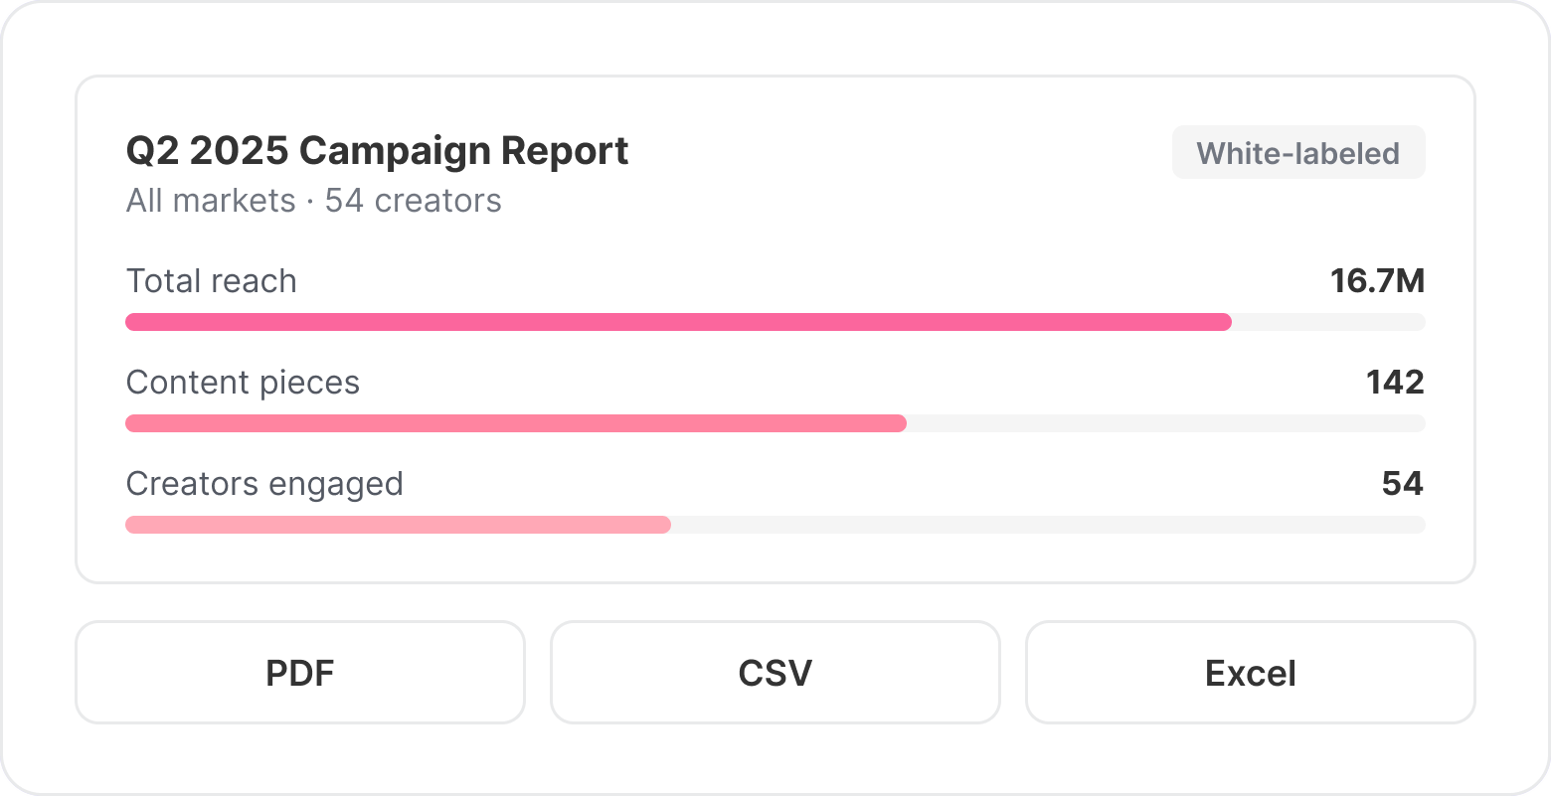Screen dimensions: 1551x796
Task: Choose the Excel export option
Action: (x=1251, y=673)
